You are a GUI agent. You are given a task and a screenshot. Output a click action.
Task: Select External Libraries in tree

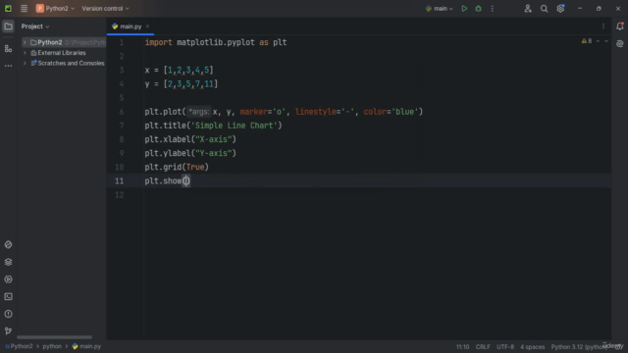62,53
